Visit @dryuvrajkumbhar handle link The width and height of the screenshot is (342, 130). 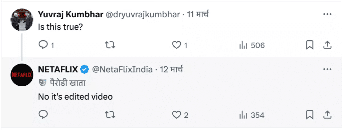143,15
